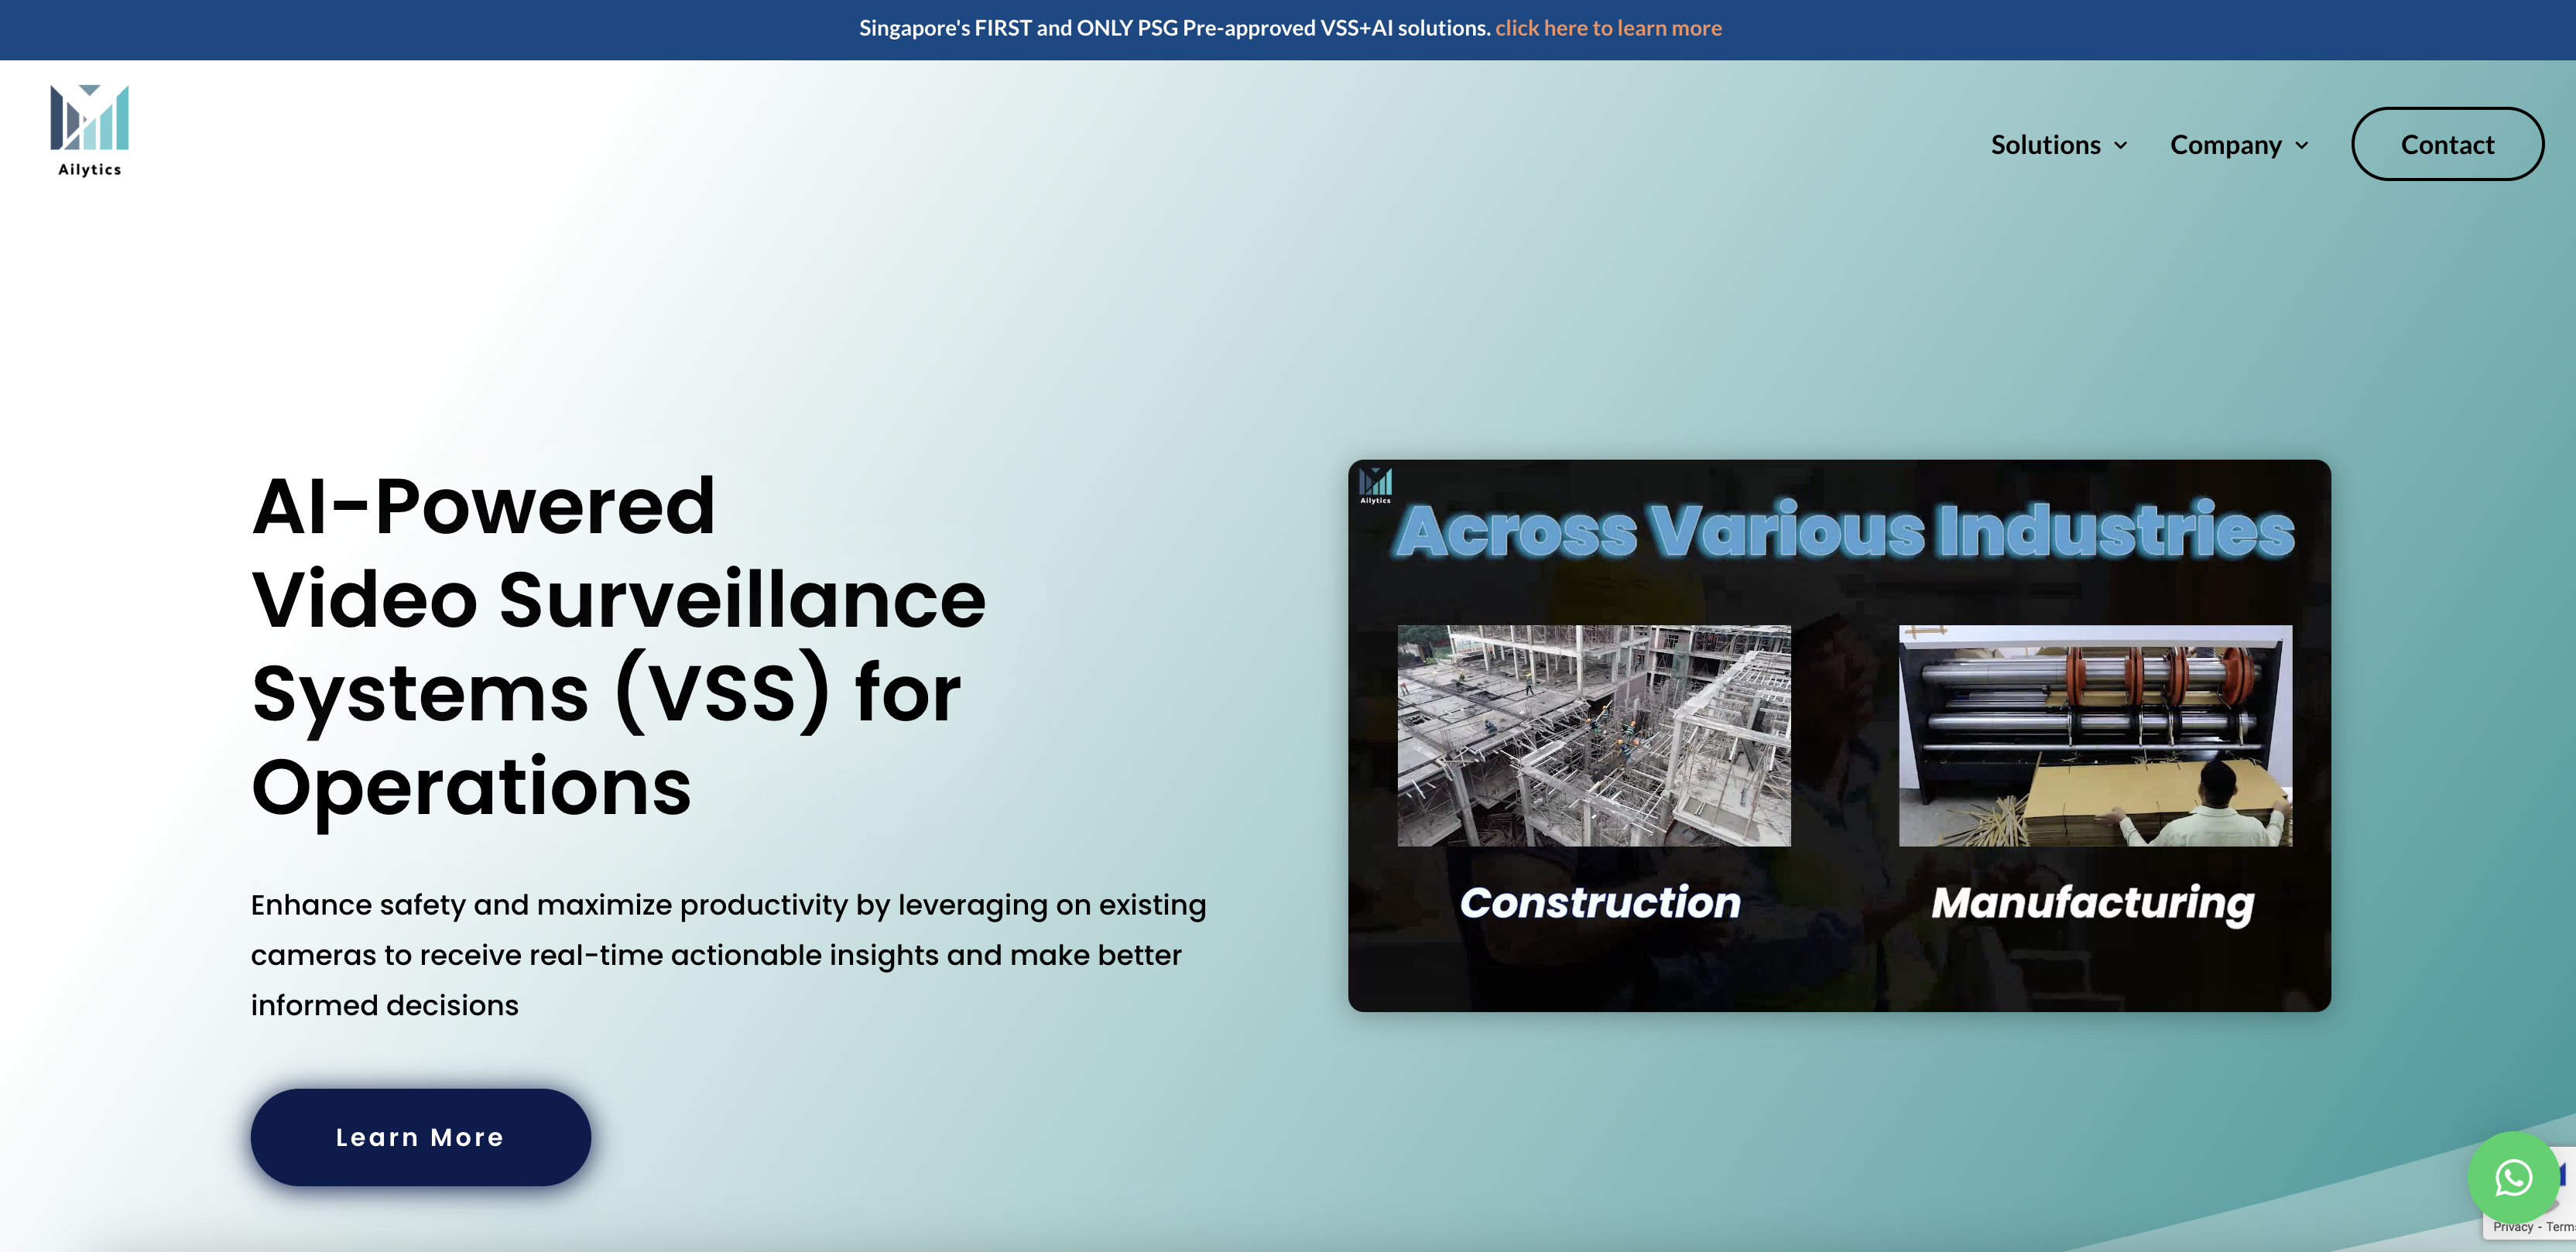Click the Construction site thumbnail in video

(1594, 736)
